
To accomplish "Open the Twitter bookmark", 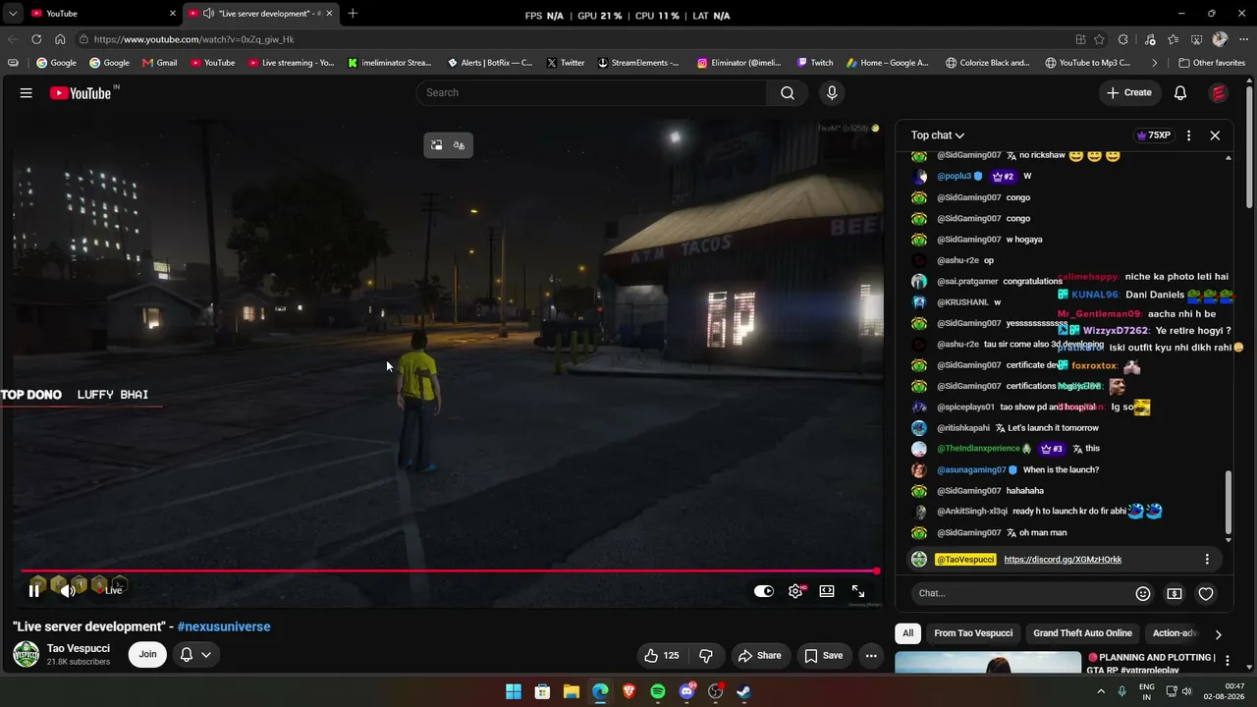I will tap(565, 63).
